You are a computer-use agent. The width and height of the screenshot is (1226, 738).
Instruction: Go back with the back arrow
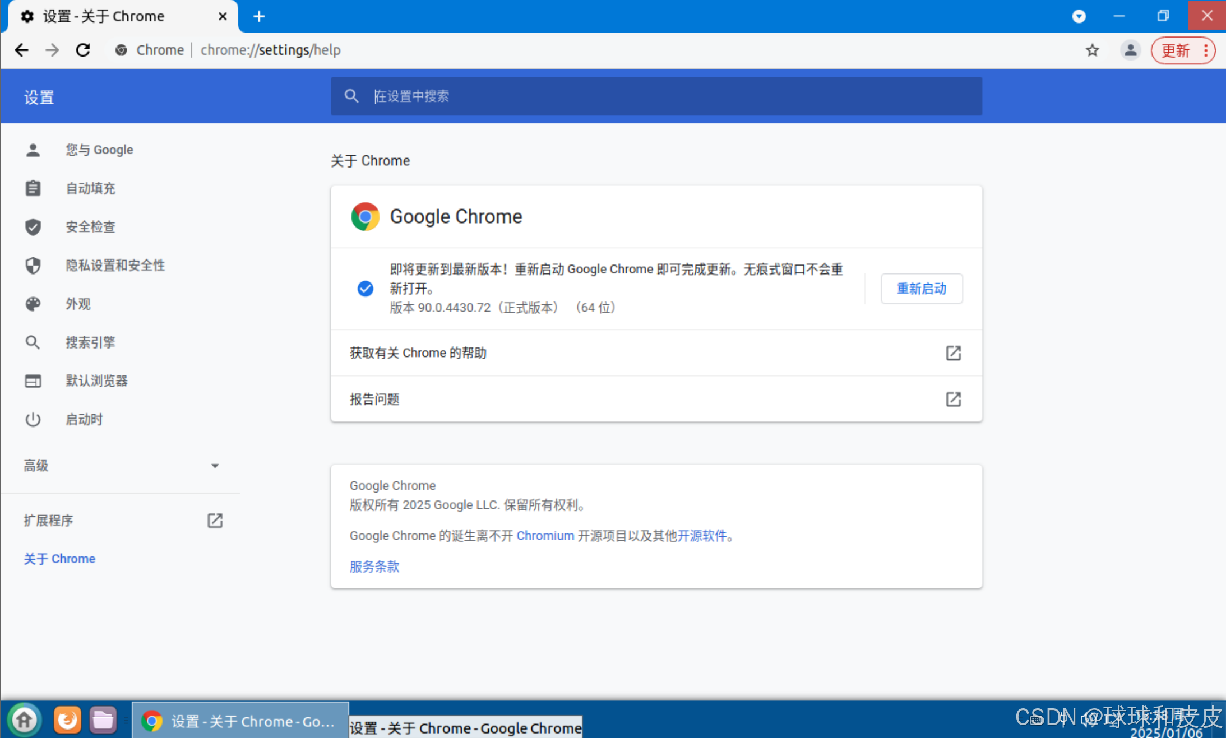coord(21,50)
